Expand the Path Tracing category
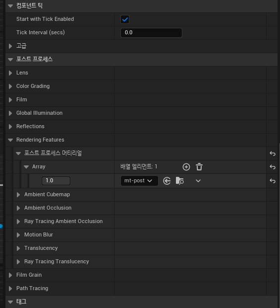The width and height of the screenshot is (280, 308). (x=10, y=289)
